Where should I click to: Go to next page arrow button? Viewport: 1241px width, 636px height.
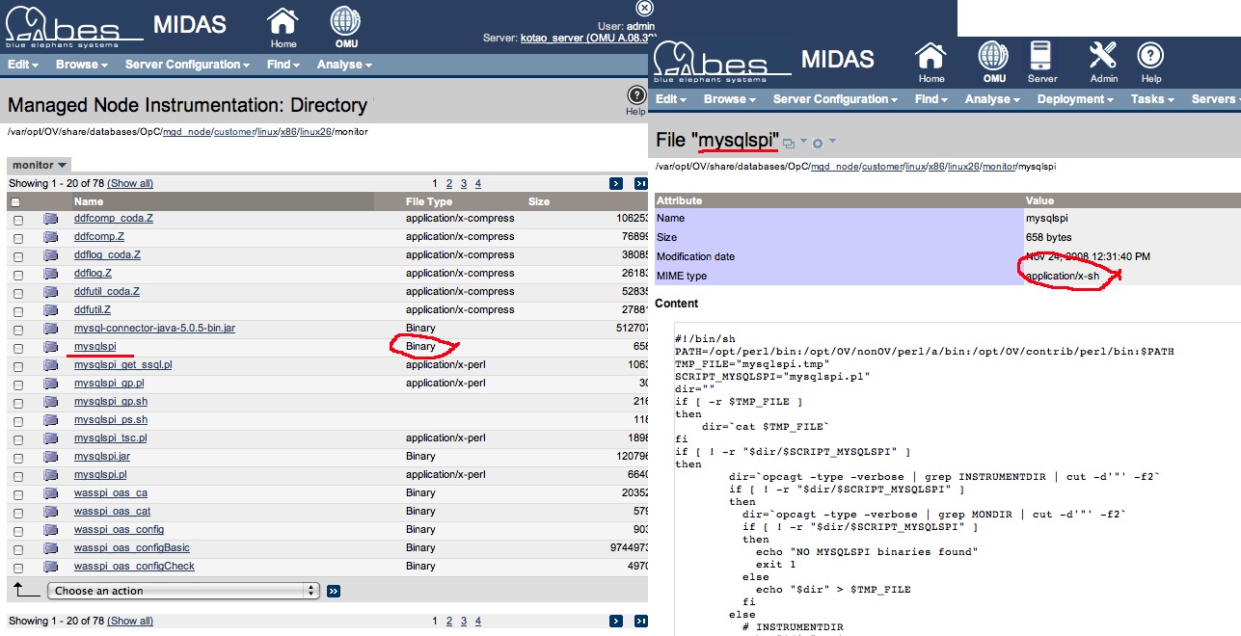pyautogui.click(x=615, y=183)
